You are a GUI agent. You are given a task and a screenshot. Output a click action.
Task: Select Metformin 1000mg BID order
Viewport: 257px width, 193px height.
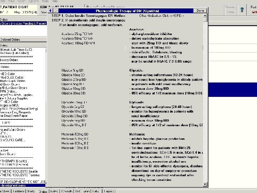click(x=75, y=148)
